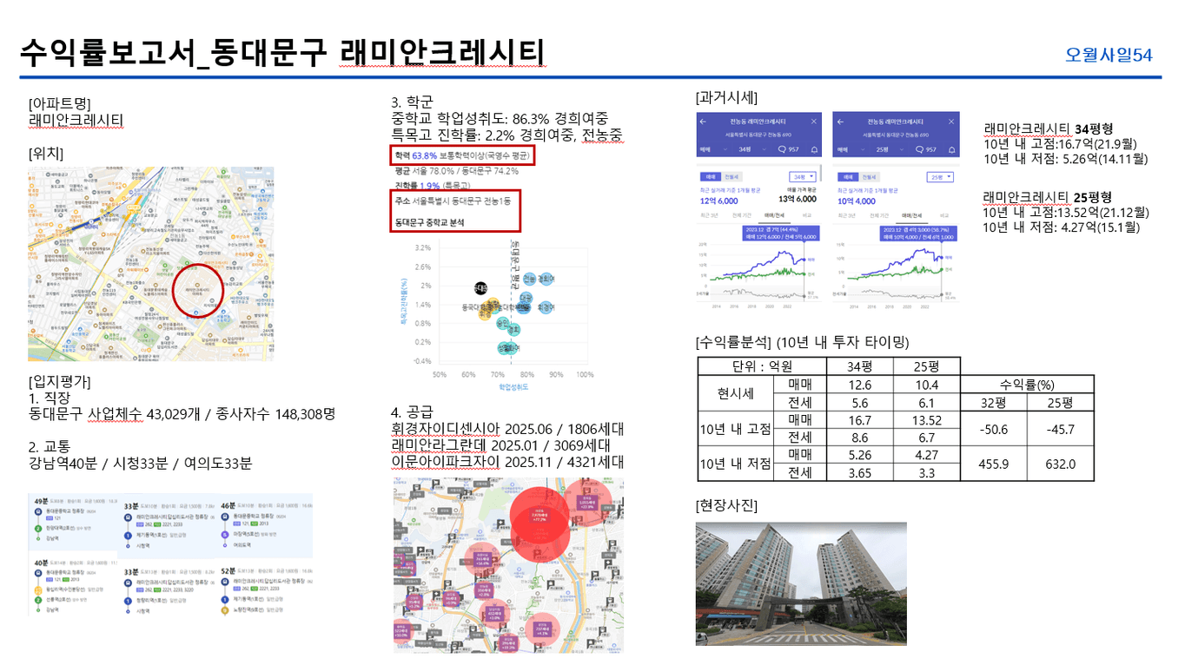Click table cell 4.27
Viewport: 1185px width, 665px height.
click(x=927, y=454)
